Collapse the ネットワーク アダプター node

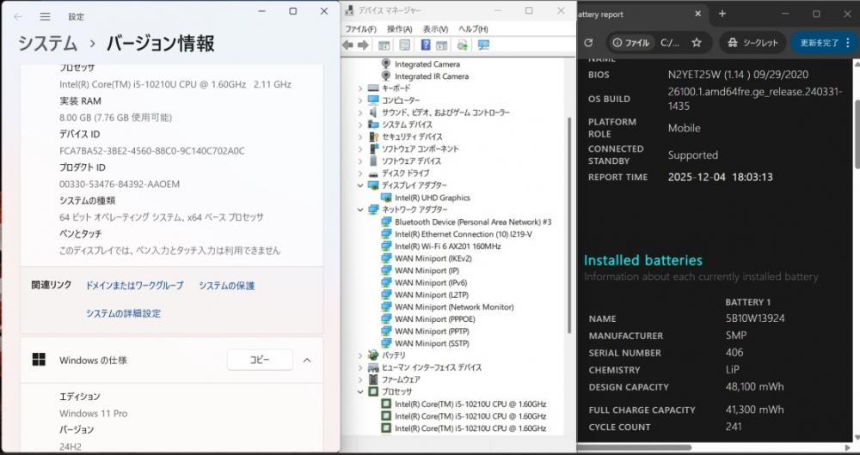coord(360,209)
